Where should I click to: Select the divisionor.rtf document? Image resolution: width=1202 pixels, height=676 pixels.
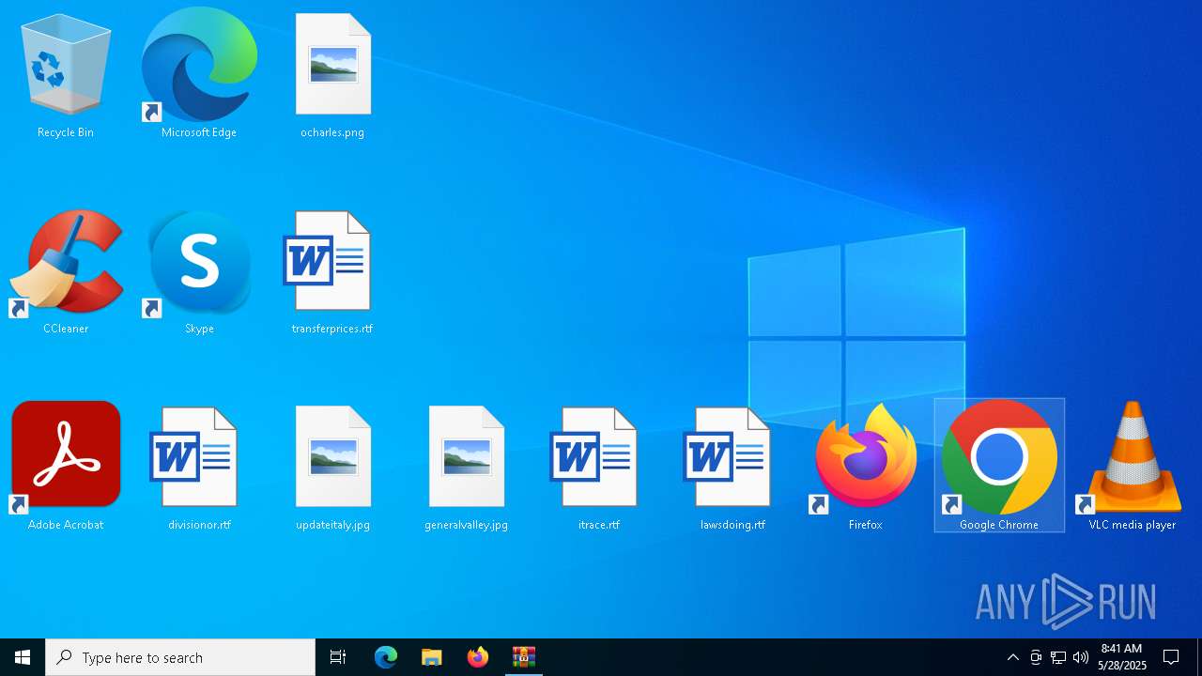click(199, 467)
